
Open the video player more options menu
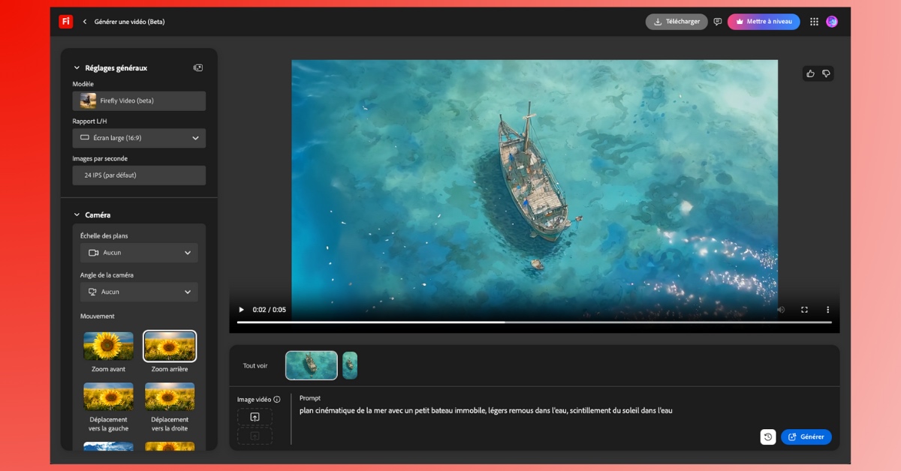click(x=828, y=310)
